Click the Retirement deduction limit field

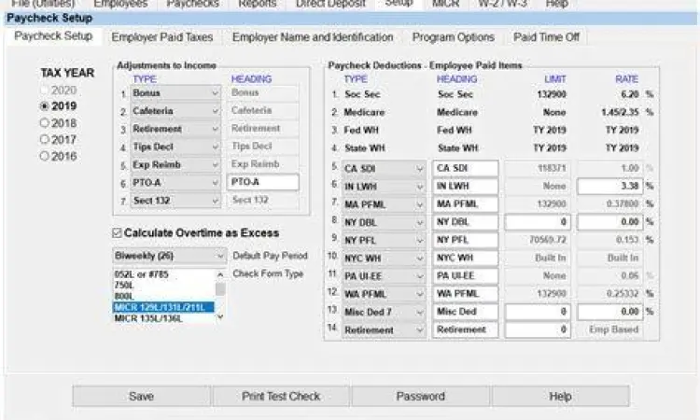point(538,329)
